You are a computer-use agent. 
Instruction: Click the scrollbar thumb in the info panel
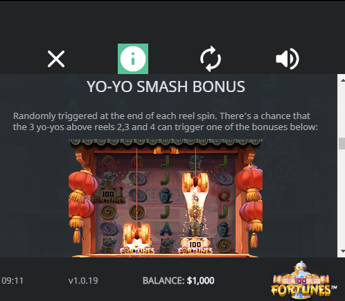click(342, 143)
